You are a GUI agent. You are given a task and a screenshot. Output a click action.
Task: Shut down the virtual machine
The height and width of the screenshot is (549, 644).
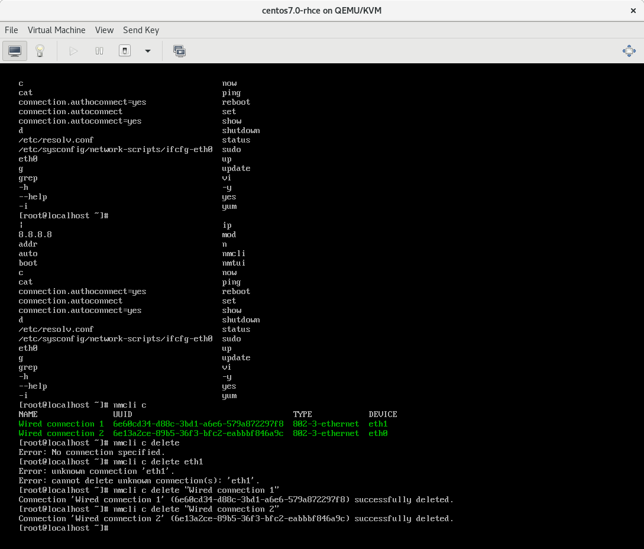point(125,51)
